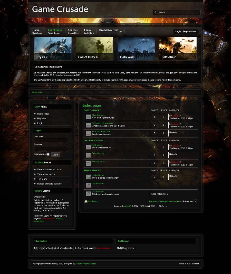
Task: Click the Home footer link
Action: 181,264
